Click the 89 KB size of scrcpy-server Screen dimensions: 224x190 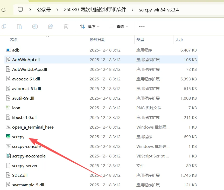[x=191, y=166]
